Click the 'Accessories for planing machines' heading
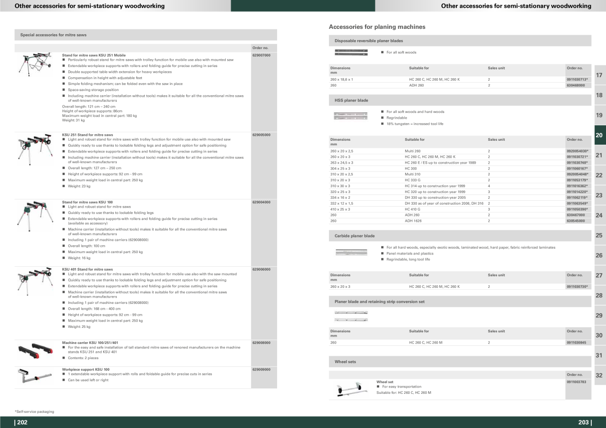This screenshot has width=606, height=428. point(377,27)
